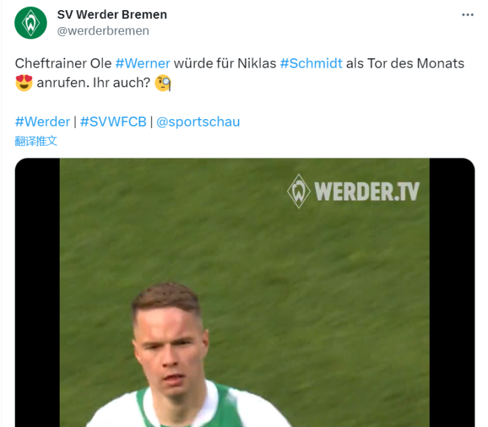Image resolution: width=488 pixels, height=427 pixels.
Task: Open the #Werder hashtag
Action: click(x=43, y=122)
